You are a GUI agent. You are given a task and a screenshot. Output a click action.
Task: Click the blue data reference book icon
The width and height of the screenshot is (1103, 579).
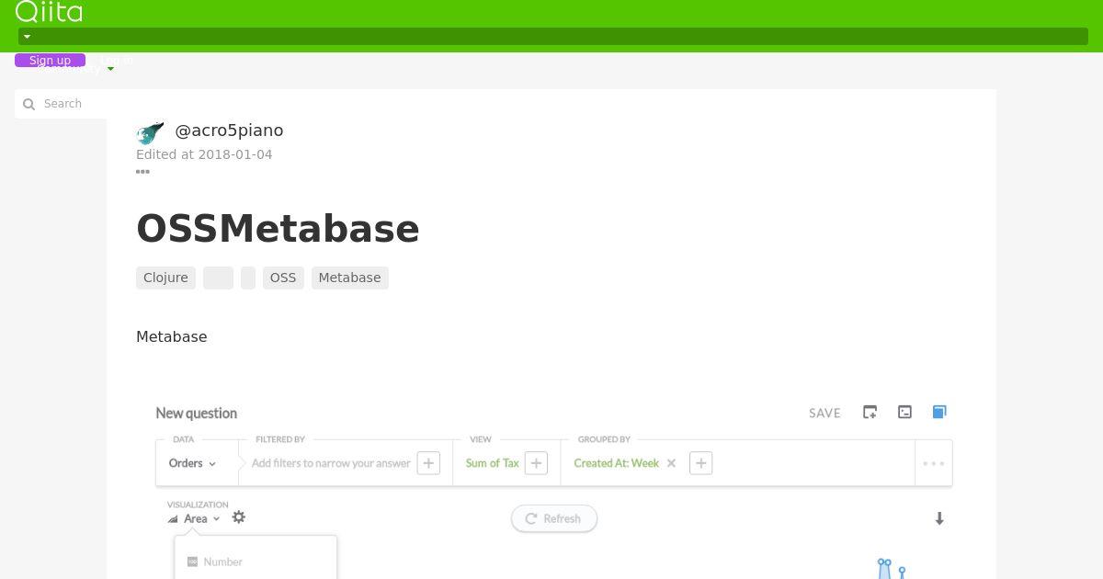pyautogui.click(x=939, y=412)
